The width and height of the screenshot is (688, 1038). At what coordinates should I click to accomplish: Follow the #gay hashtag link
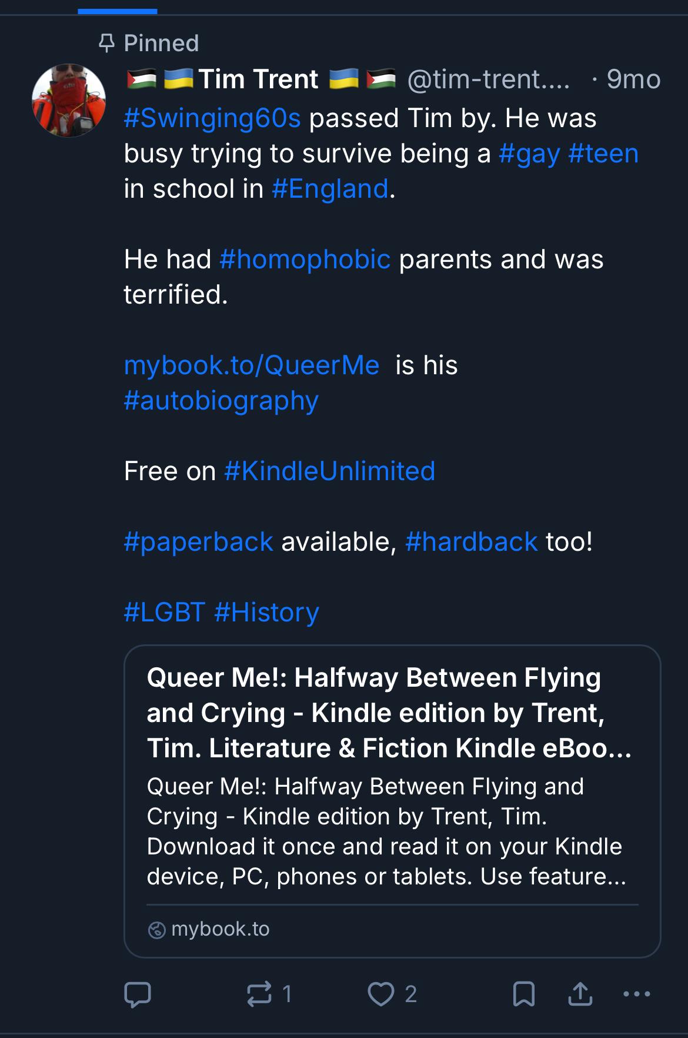coord(529,154)
